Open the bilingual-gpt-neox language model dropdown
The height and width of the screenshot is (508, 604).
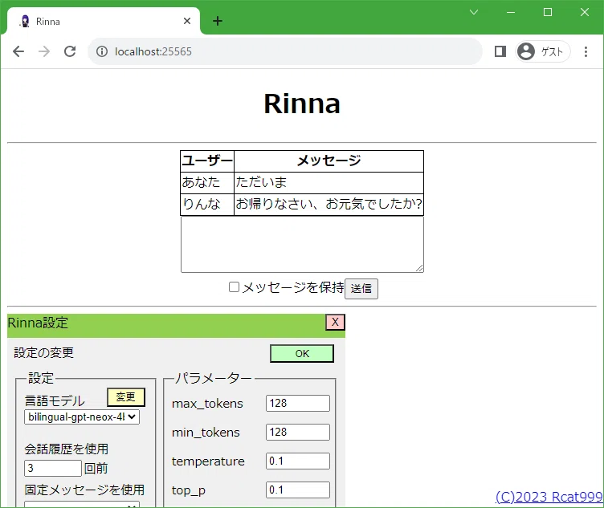click(82, 417)
